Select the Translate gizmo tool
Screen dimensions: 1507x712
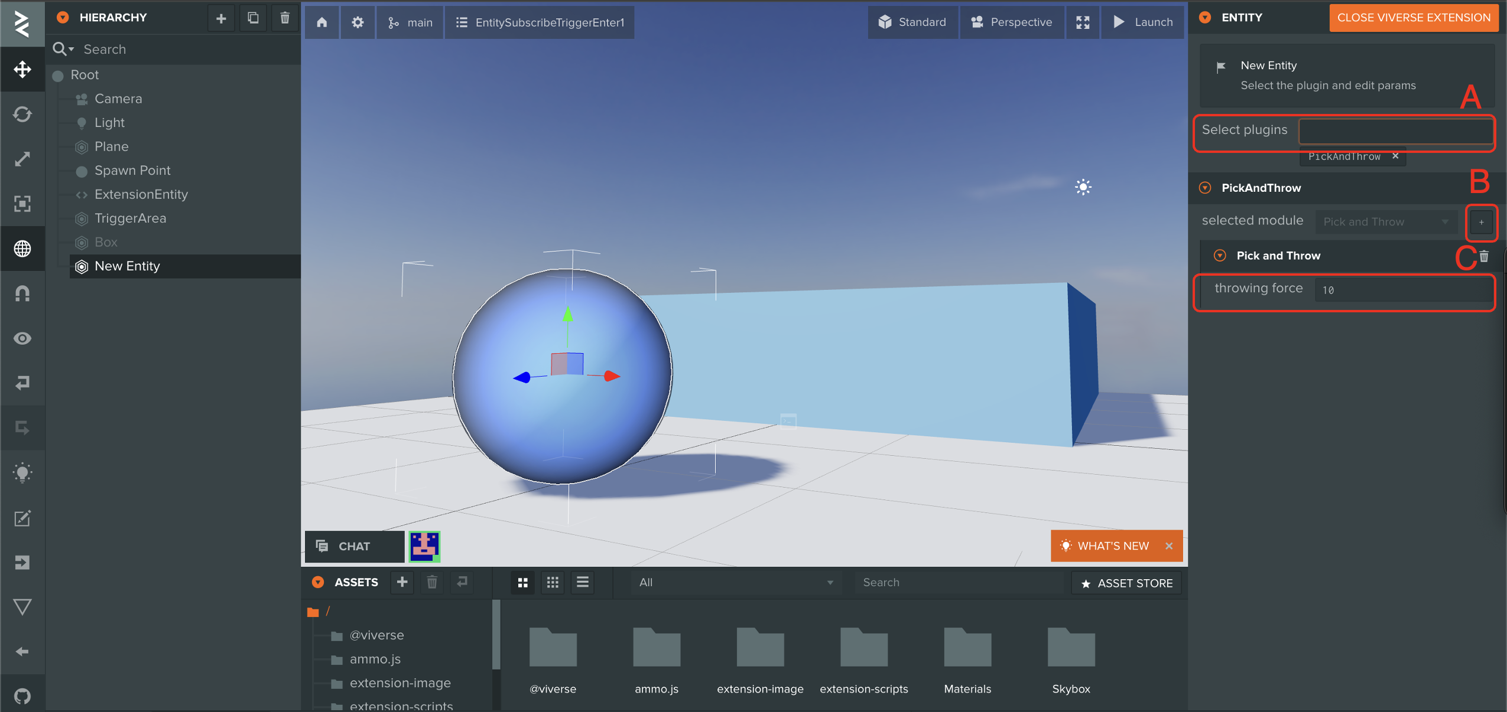coord(22,70)
